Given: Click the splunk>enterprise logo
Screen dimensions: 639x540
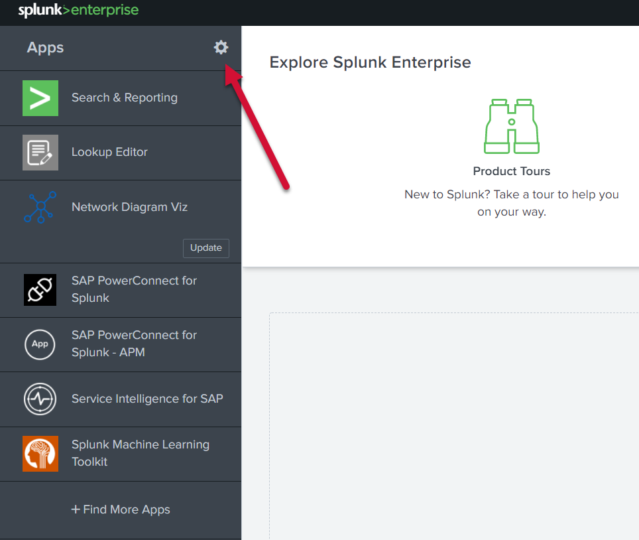Looking at the screenshot, I should (78, 10).
